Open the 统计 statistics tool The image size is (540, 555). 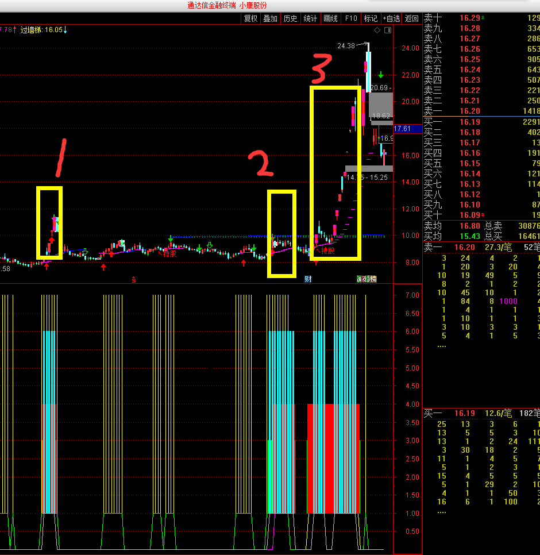(x=310, y=18)
